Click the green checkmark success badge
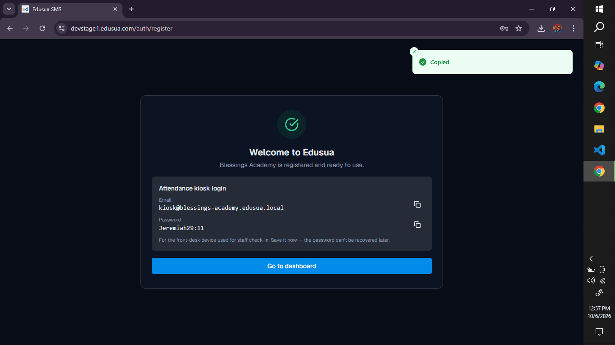 pyautogui.click(x=292, y=124)
